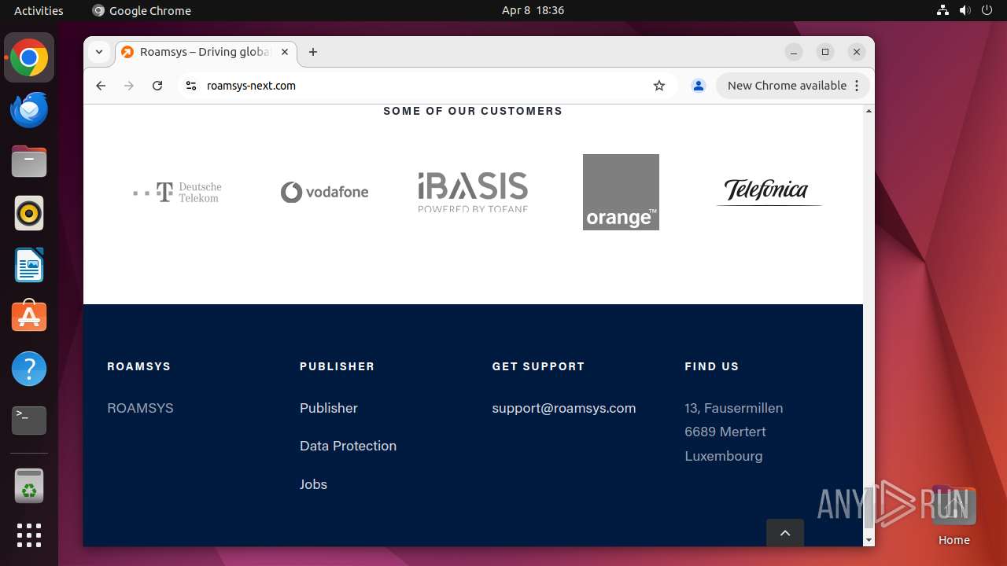Click the back-to-top arrow button
The image size is (1007, 566).
coord(785,532)
